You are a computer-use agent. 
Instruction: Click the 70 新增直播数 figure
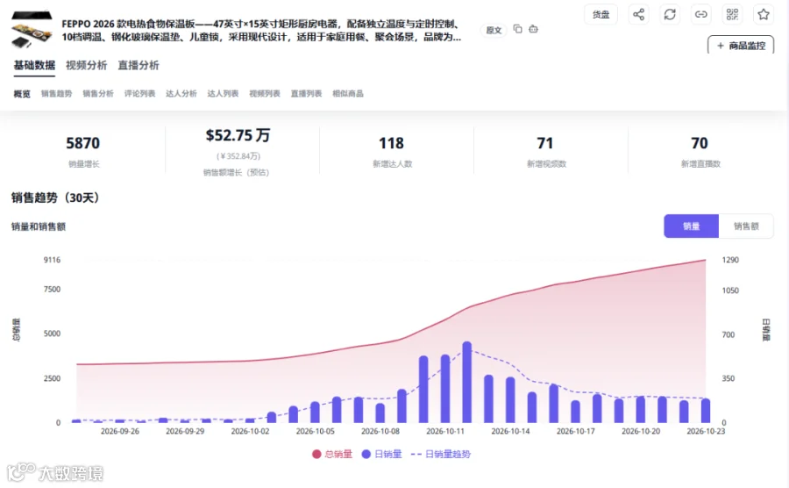[700, 143]
